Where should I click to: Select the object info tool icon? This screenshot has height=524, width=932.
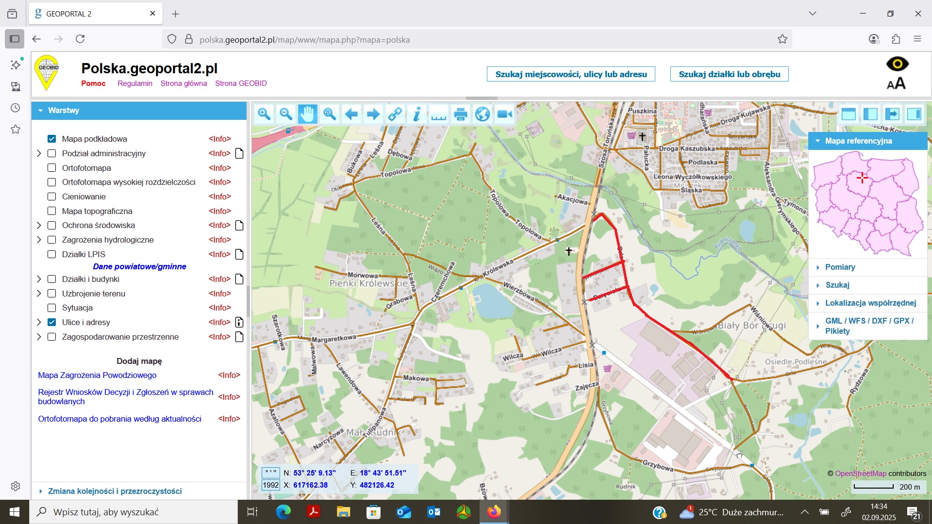tap(417, 114)
